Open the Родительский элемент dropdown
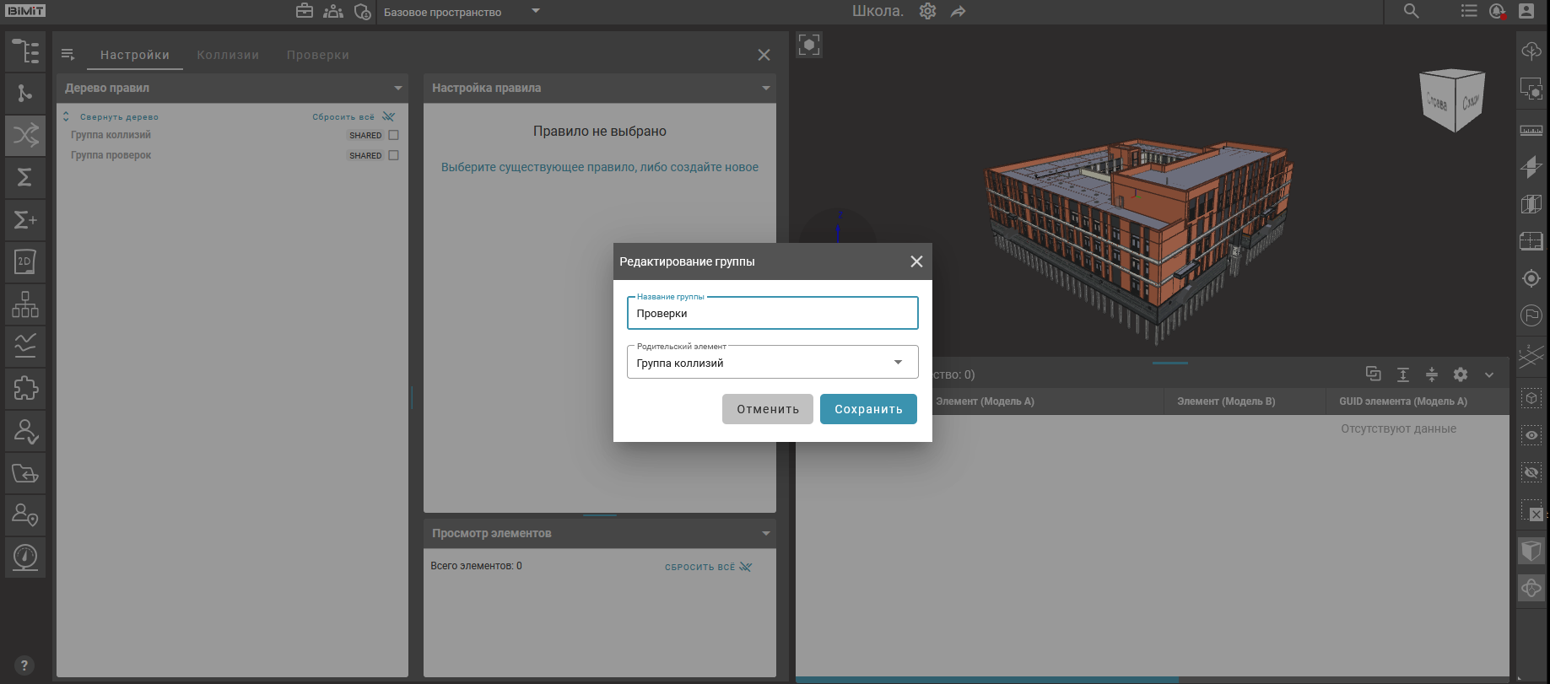 [x=772, y=363]
